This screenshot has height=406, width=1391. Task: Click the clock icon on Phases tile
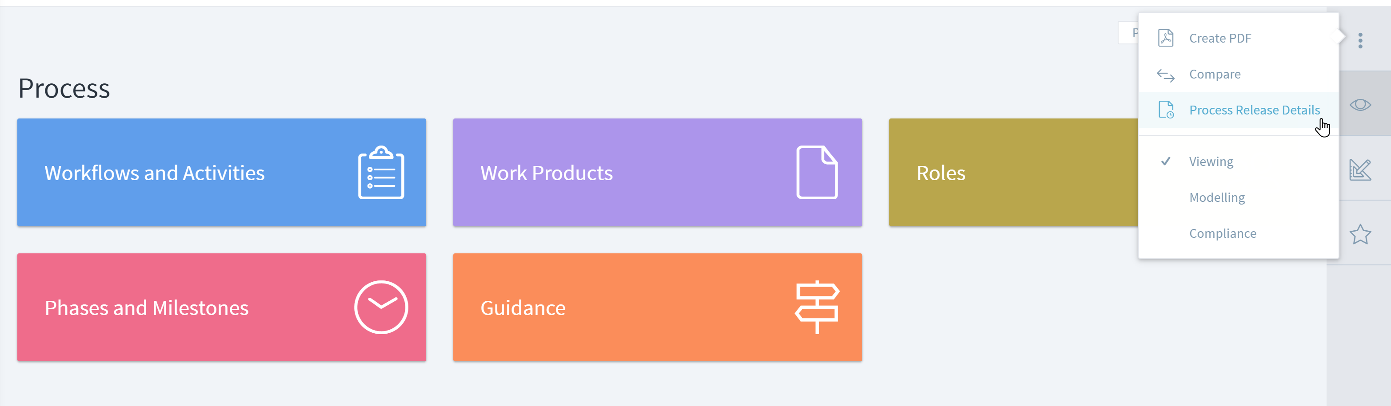pos(381,307)
